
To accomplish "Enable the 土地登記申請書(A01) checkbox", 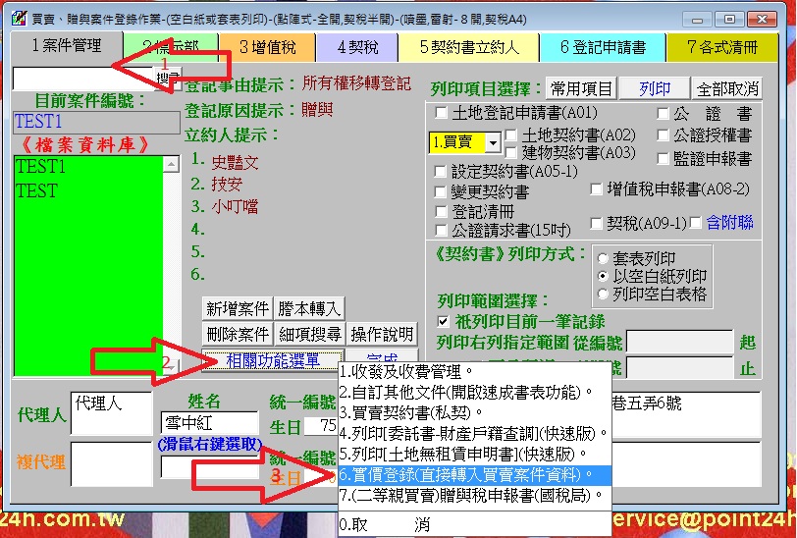I will (x=441, y=114).
